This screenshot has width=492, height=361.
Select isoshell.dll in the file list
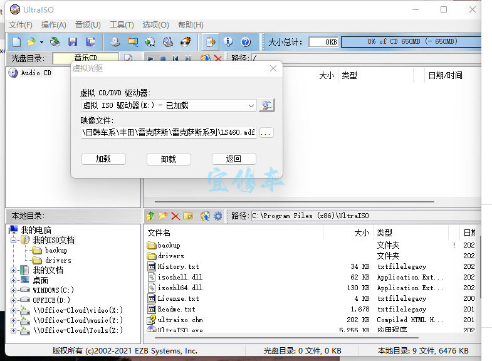[x=180, y=277]
